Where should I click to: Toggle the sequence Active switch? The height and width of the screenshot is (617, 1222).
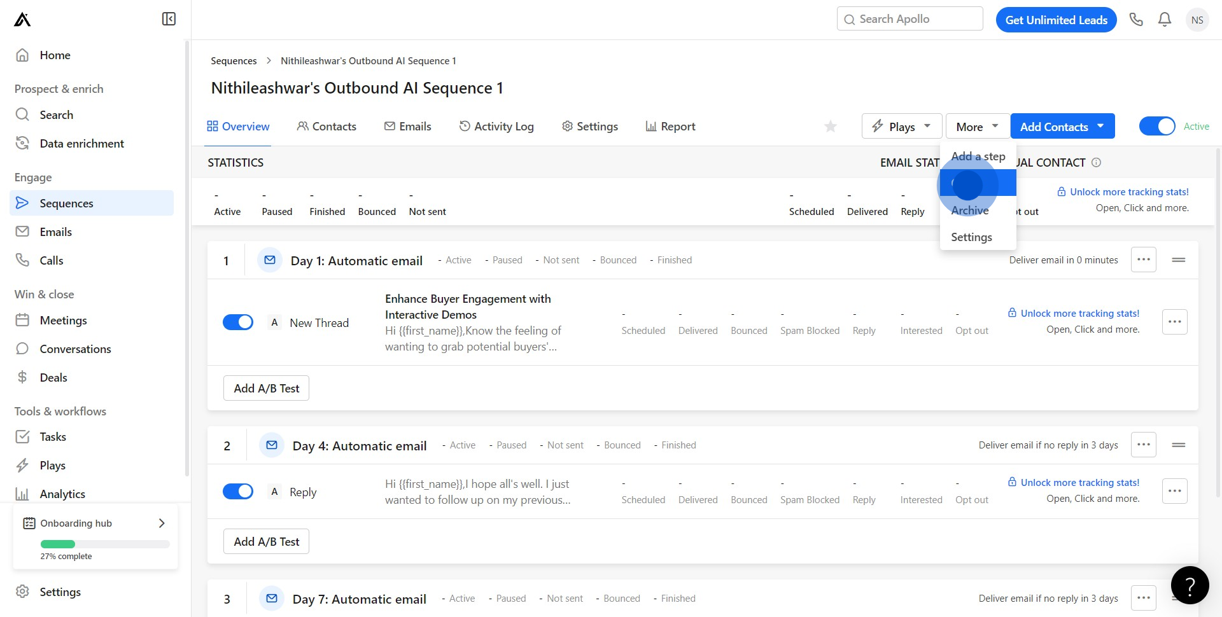pos(1156,127)
